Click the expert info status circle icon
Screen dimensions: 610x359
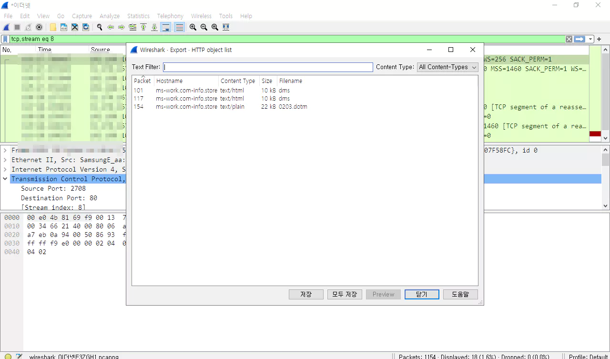coord(8,356)
